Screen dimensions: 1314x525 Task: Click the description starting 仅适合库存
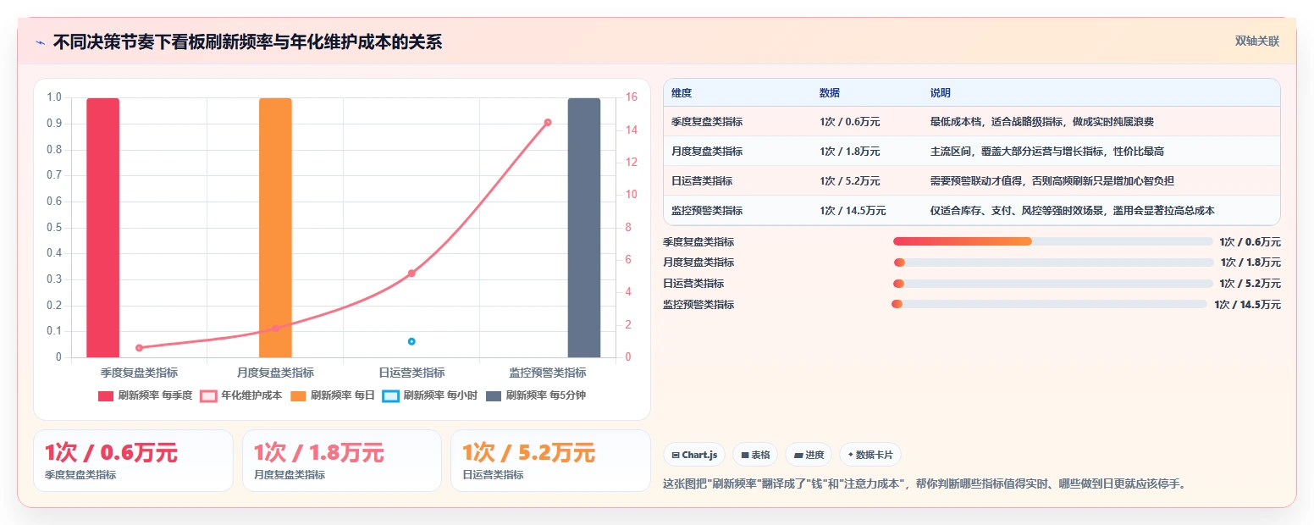point(1073,210)
